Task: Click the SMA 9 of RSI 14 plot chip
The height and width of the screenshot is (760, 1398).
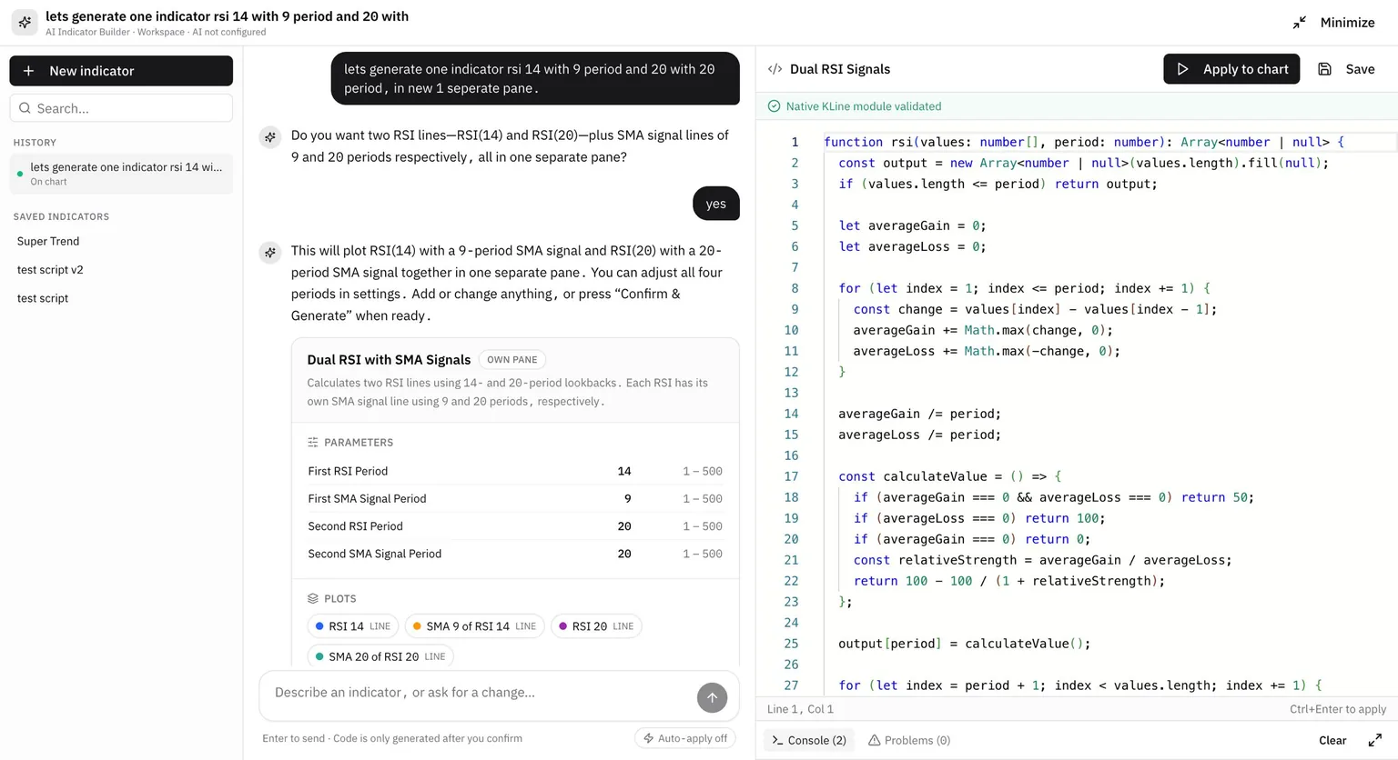Action: (x=474, y=626)
